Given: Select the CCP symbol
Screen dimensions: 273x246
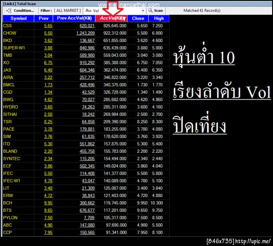Looking at the screenshot, I should 7,233.
